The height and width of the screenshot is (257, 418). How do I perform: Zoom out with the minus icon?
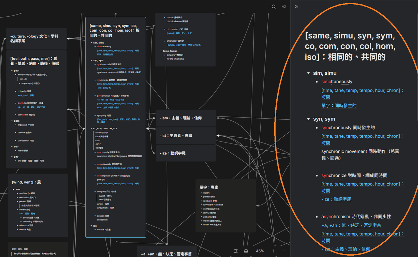pyautogui.click(x=284, y=251)
